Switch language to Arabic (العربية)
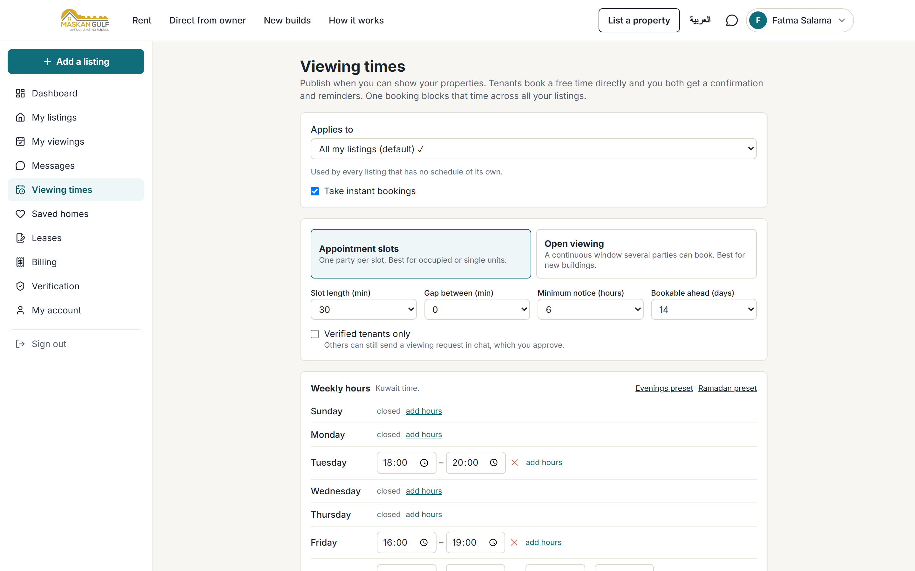915x571 pixels. point(700,20)
